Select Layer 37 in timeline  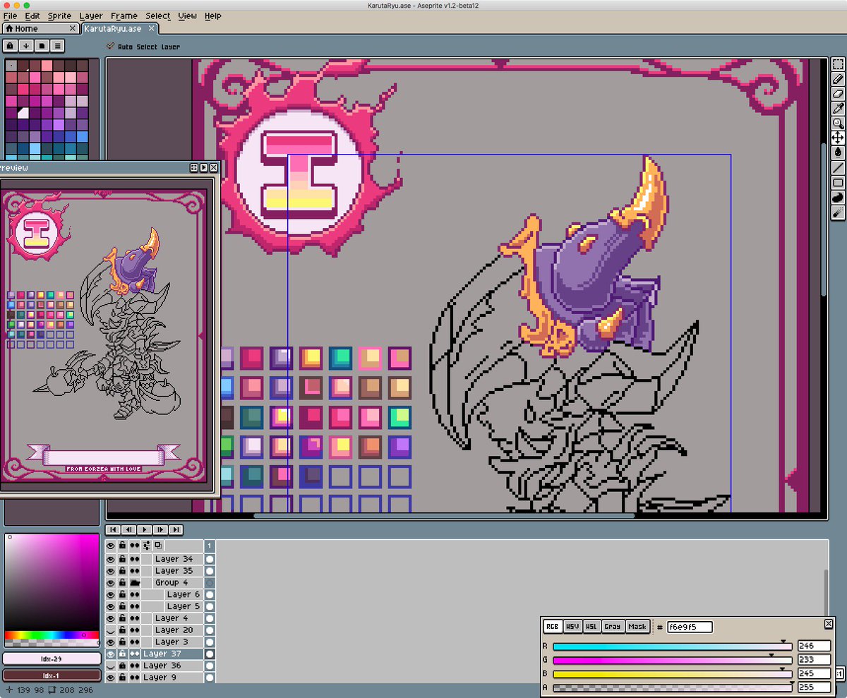point(173,654)
